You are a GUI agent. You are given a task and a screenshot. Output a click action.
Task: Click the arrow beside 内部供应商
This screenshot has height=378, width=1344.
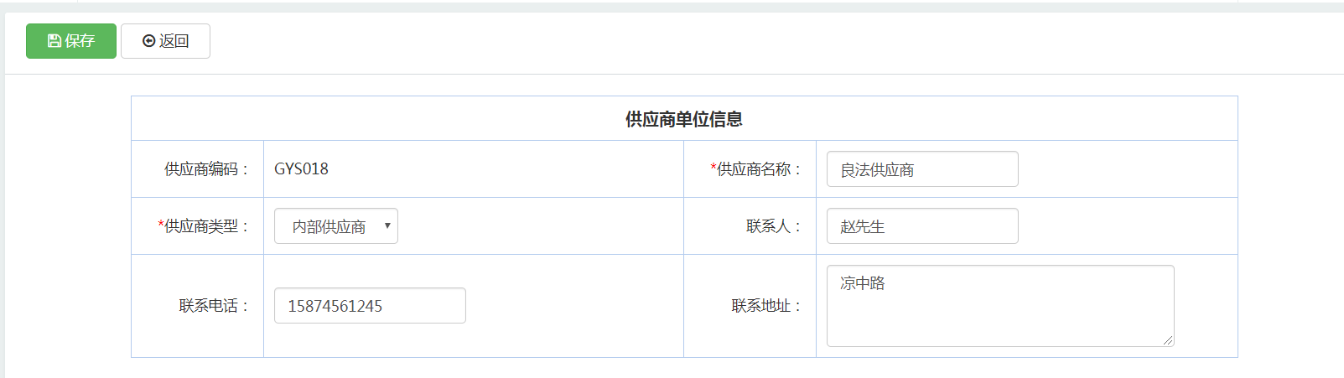point(387,225)
